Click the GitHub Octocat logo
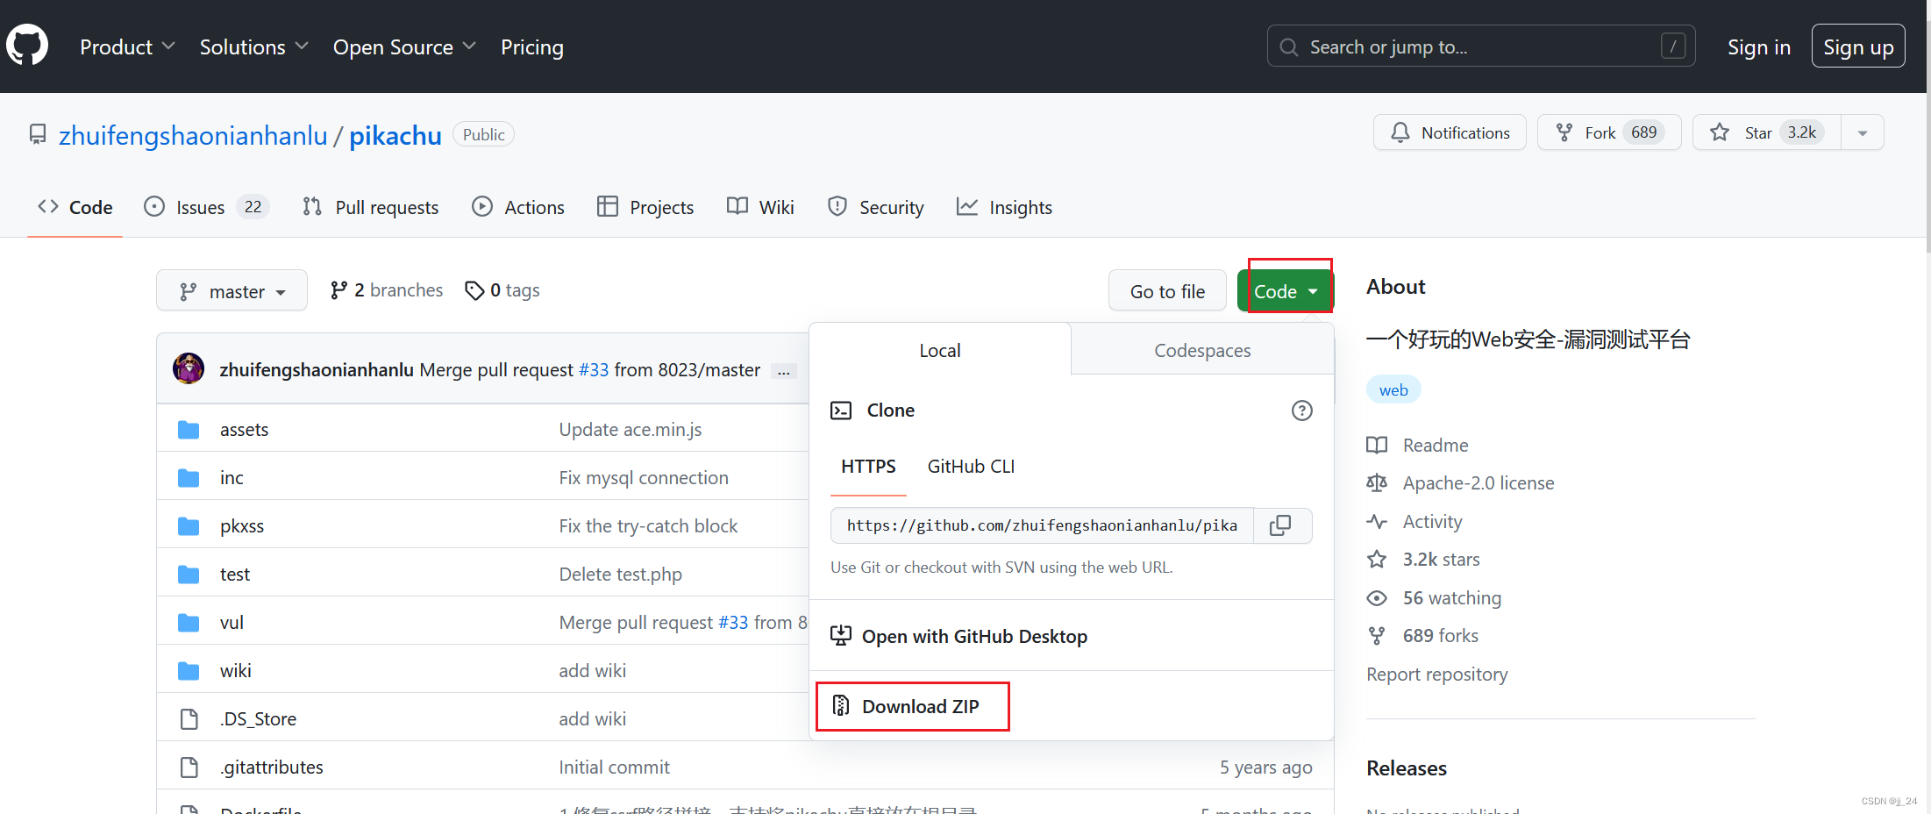Screen dimensions: 1931x814 click(27, 45)
